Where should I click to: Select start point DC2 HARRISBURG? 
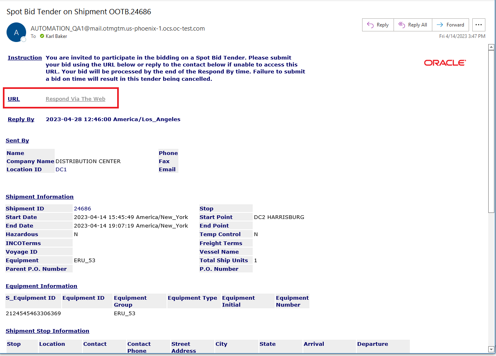point(279,217)
